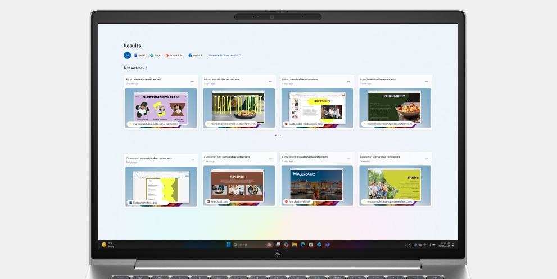Open more options on RestaurantMenu.doc card
The width and height of the screenshot is (557, 279).
[193, 160]
